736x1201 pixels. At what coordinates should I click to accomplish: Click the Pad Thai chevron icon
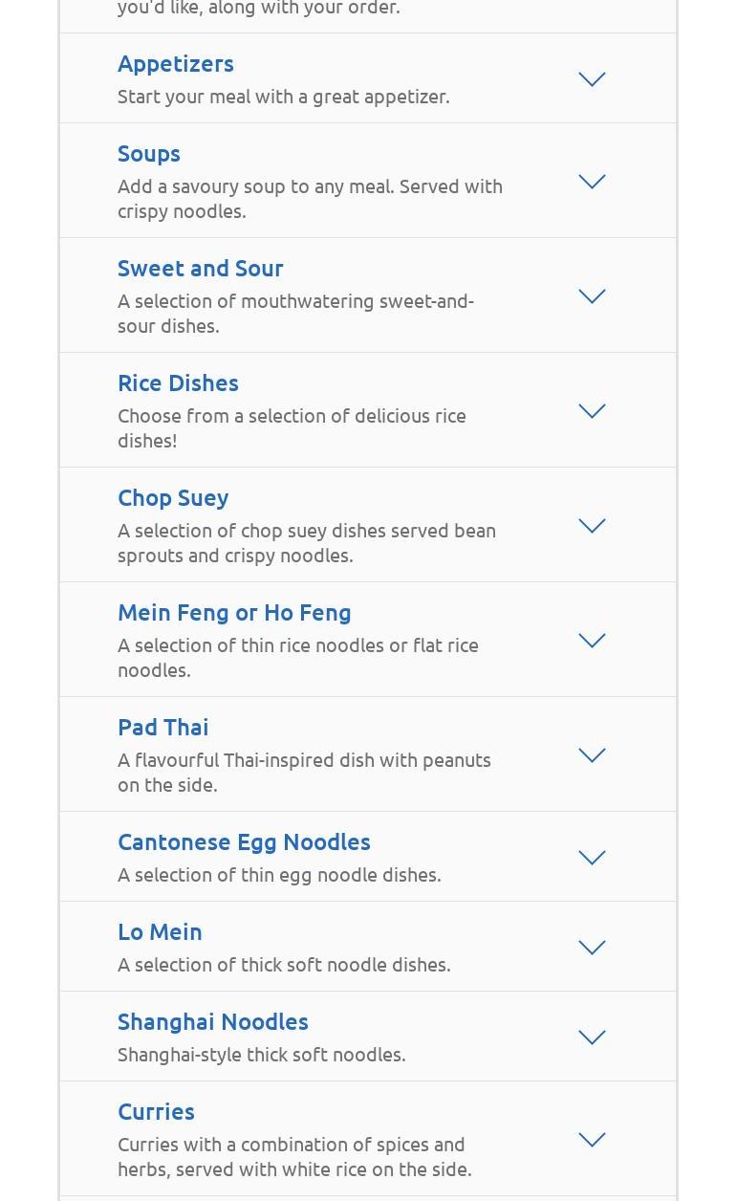coord(592,755)
